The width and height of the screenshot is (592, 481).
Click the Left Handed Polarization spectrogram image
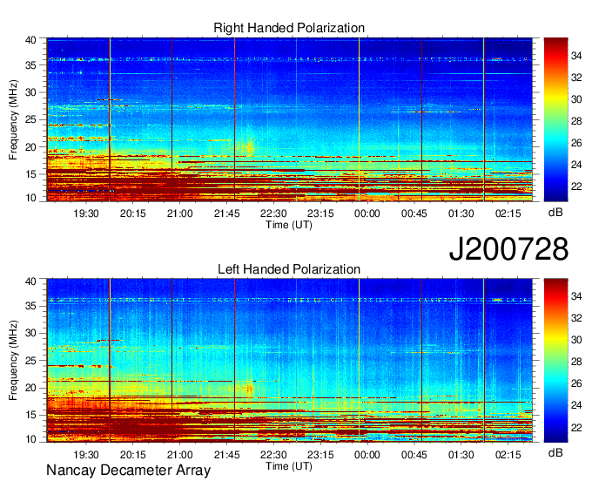coord(290,361)
